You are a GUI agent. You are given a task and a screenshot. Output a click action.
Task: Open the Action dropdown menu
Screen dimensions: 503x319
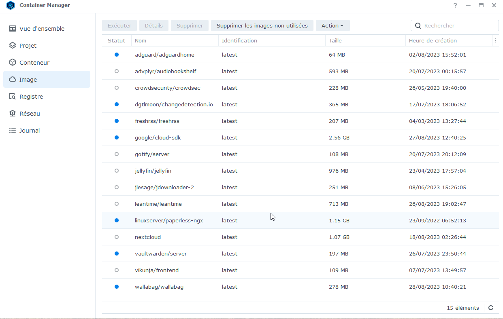[x=332, y=25]
